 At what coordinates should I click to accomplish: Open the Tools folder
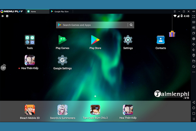30,40
